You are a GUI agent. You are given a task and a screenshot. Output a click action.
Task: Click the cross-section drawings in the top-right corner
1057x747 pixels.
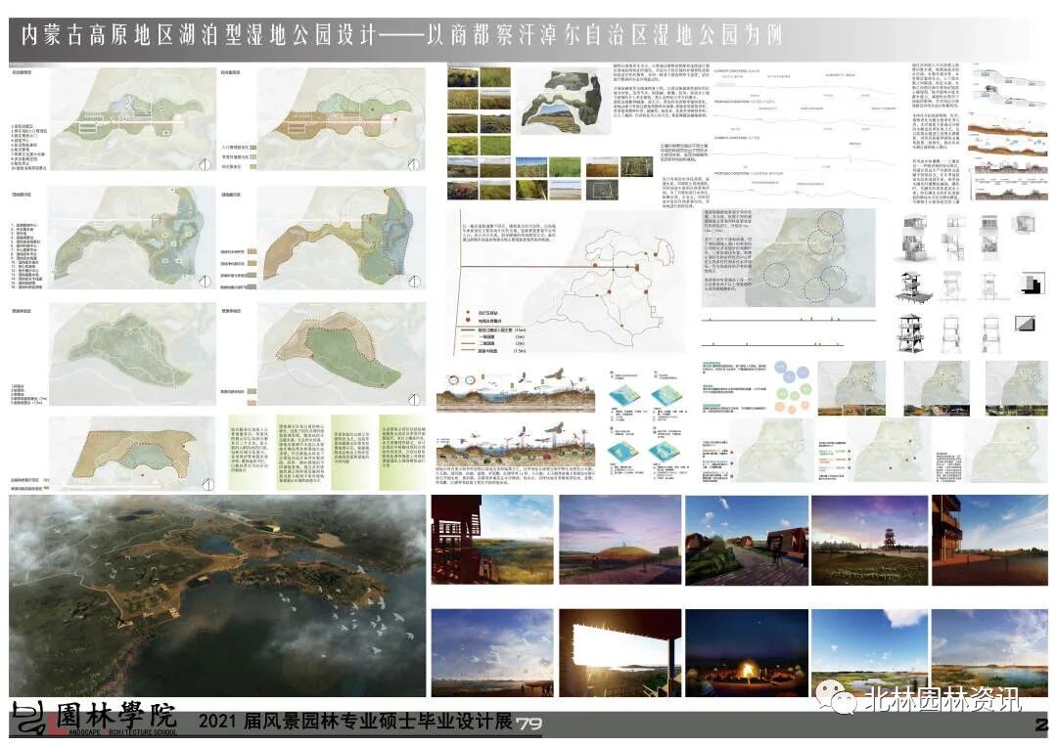click(1009, 133)
